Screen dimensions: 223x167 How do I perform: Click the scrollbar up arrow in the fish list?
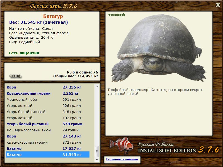[97, 87]
